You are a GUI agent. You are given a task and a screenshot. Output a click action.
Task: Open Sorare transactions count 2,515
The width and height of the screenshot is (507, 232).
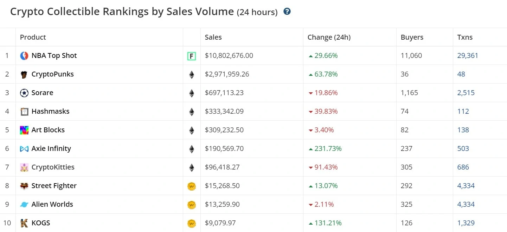coord(466,93)
